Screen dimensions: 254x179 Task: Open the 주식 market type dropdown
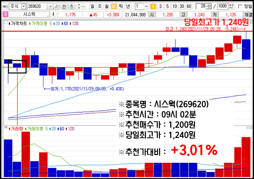coord(24,6)
